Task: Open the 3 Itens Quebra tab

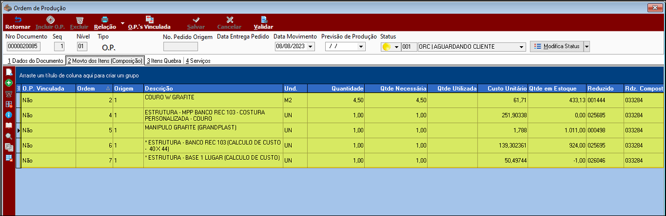Action: (x=164, y=61)
